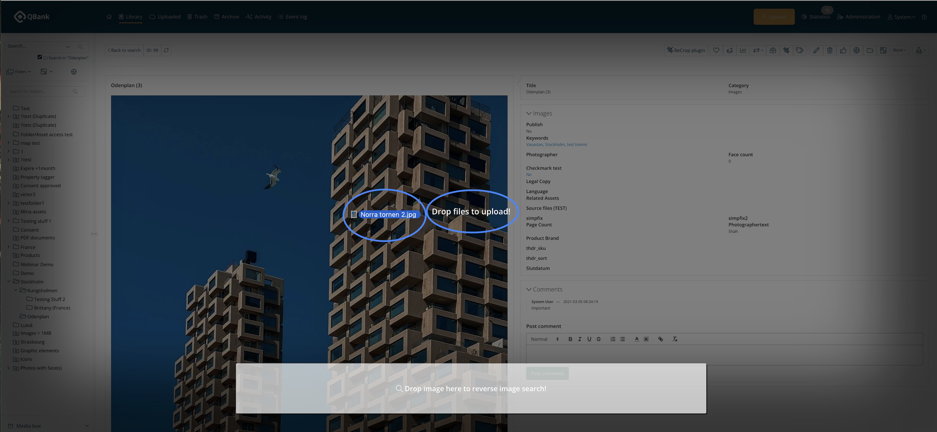Insert numbered list in comment editor
This screenshot has height=432, width=937.
pos(613,339)
